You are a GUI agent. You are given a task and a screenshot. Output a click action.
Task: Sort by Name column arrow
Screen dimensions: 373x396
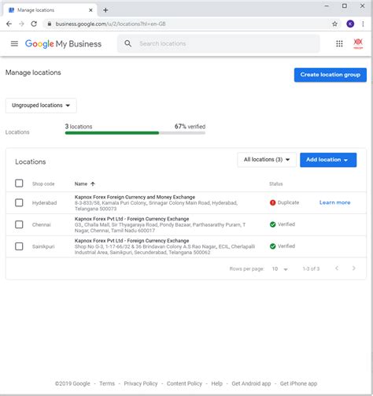click(93, 183)
